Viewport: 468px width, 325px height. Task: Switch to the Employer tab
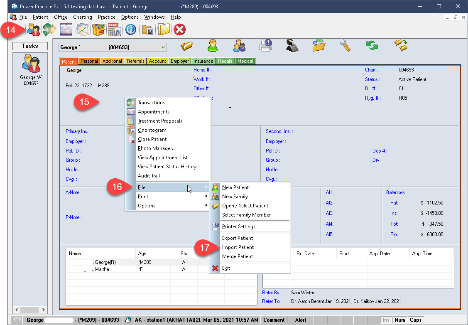[x=180, y=61]
